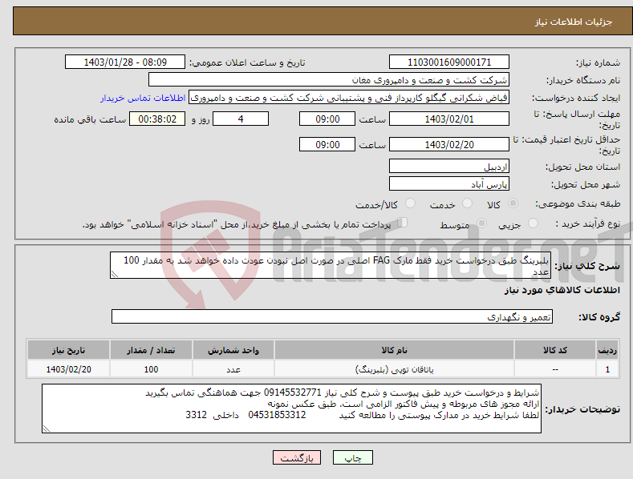Click the استان محل تحویل field اردبیل
This screenshot has width=633, height=479.
[x=449, y=166]
